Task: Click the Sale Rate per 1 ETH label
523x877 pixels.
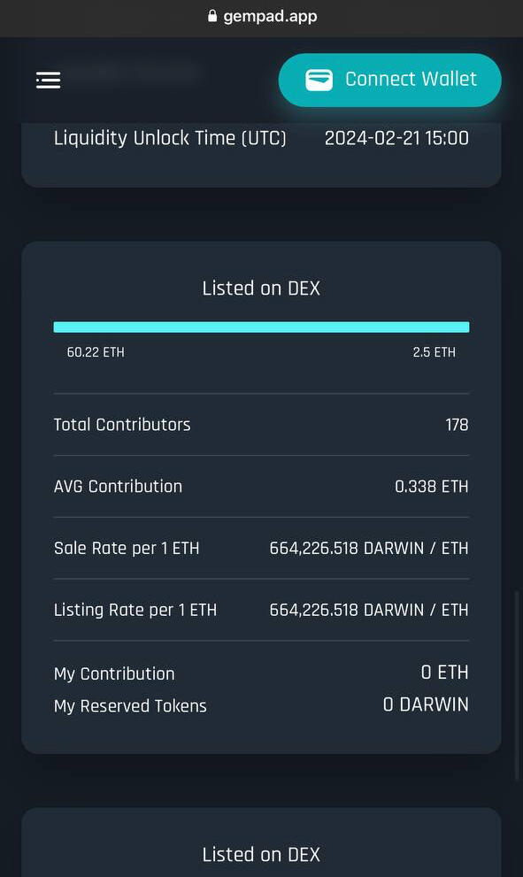Action: pos(127,548)
